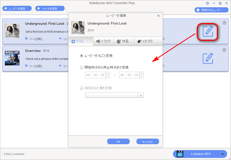The height and width of the screenshot is (160, 231).
Task: Open the 変換されたムービー converted movies history
Action: [x=211, y=10]
